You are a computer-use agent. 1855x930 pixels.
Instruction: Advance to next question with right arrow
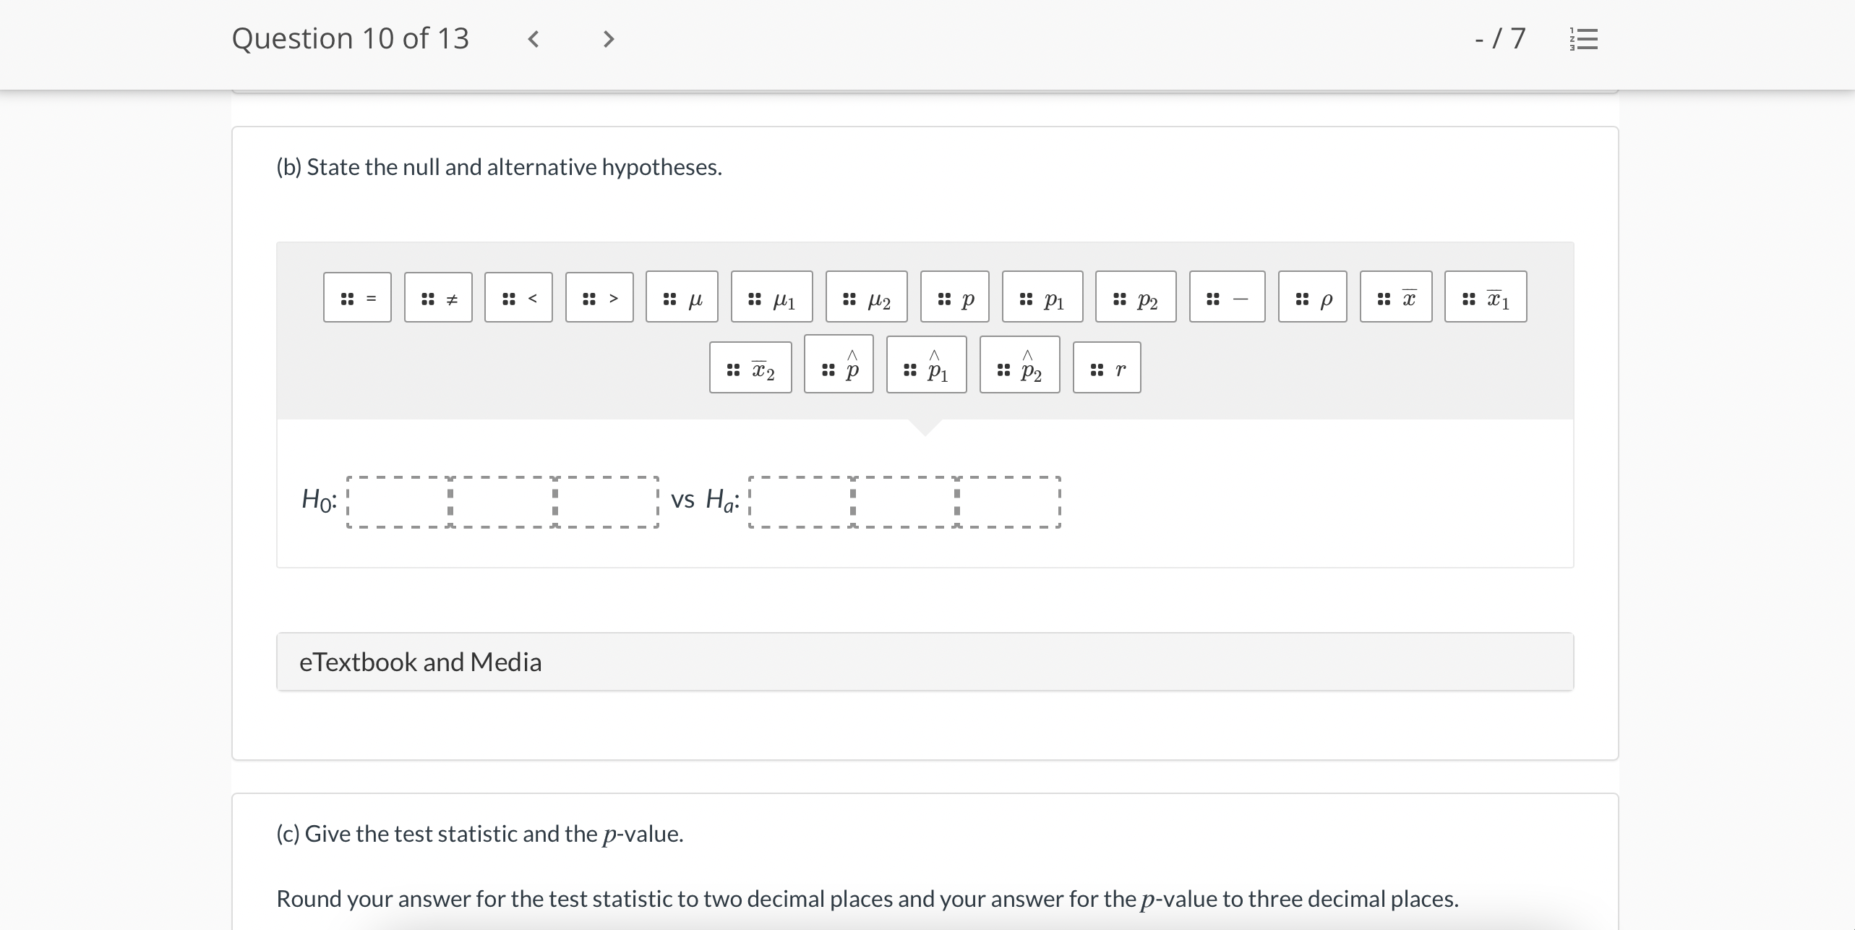tap(607, 39)
